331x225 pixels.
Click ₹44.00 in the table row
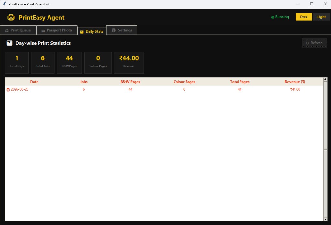295,89
